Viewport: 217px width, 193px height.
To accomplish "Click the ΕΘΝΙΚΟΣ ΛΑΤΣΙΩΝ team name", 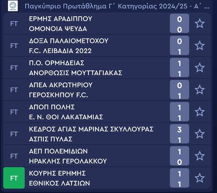I will 59,184.
